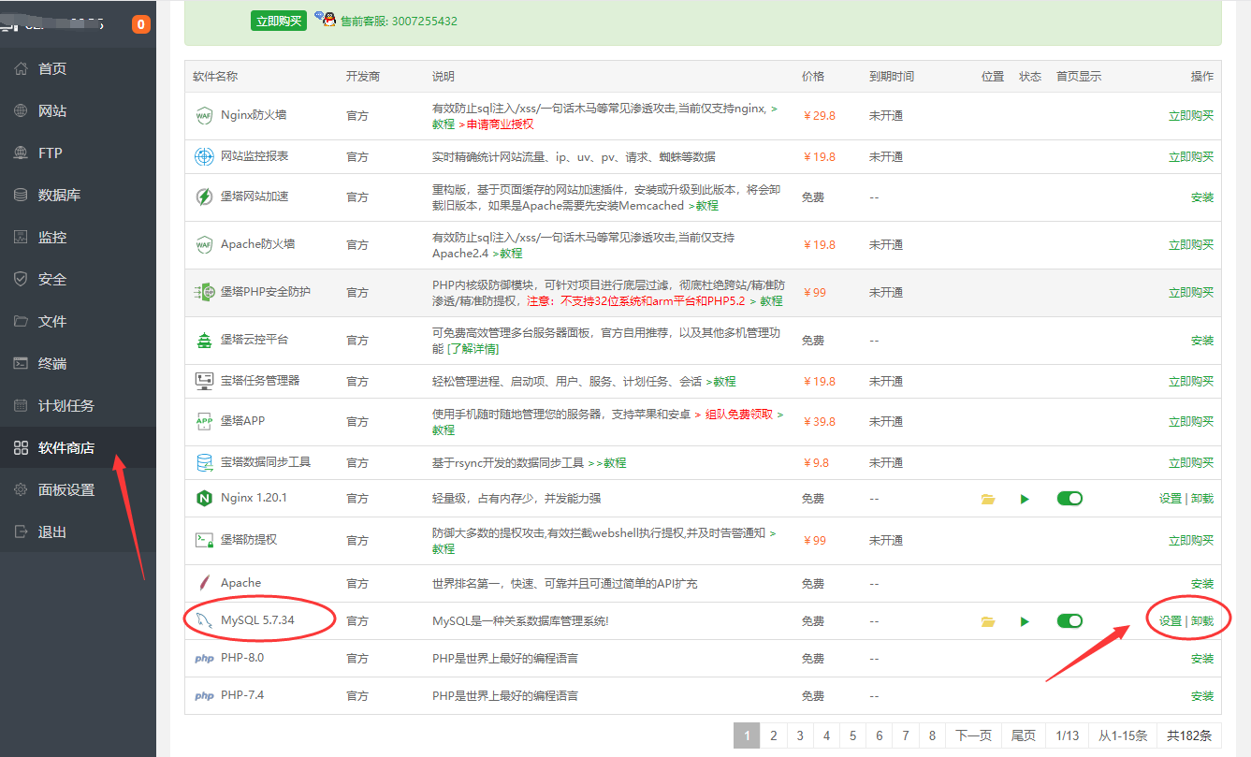Image resolution: width=1251 pixels, height=757 pixels.
Task: Click 安装 for 堡塔网站加速
Action: pyautogui.click(x=1201, y=197)
